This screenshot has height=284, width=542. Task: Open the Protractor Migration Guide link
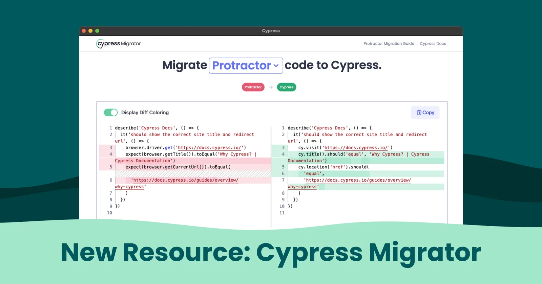tap(389, 44)
